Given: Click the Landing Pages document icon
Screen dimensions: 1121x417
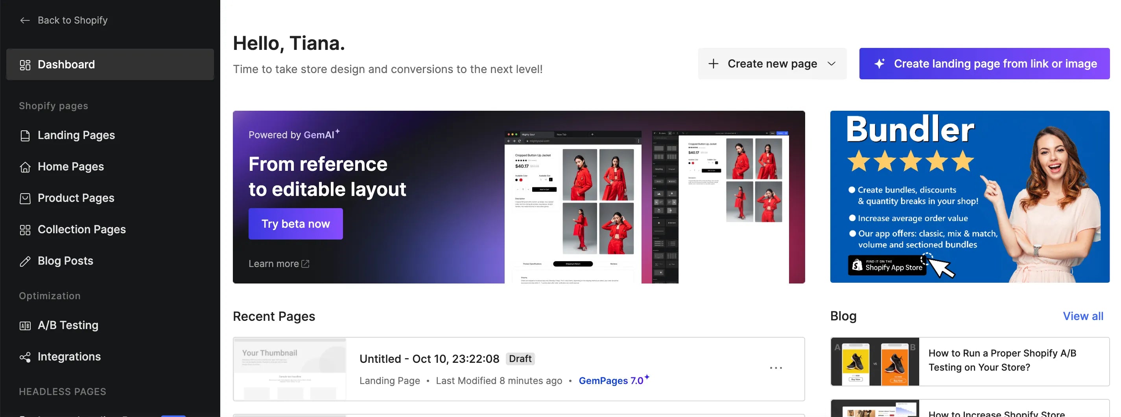Looking at the screenshot, I should point(25,135).
